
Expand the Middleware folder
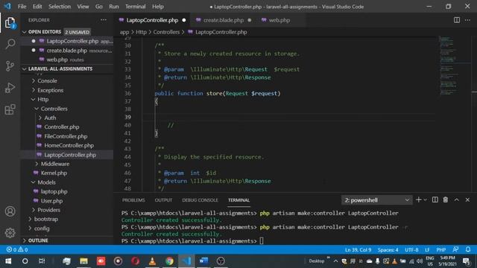tap(55, 164)
